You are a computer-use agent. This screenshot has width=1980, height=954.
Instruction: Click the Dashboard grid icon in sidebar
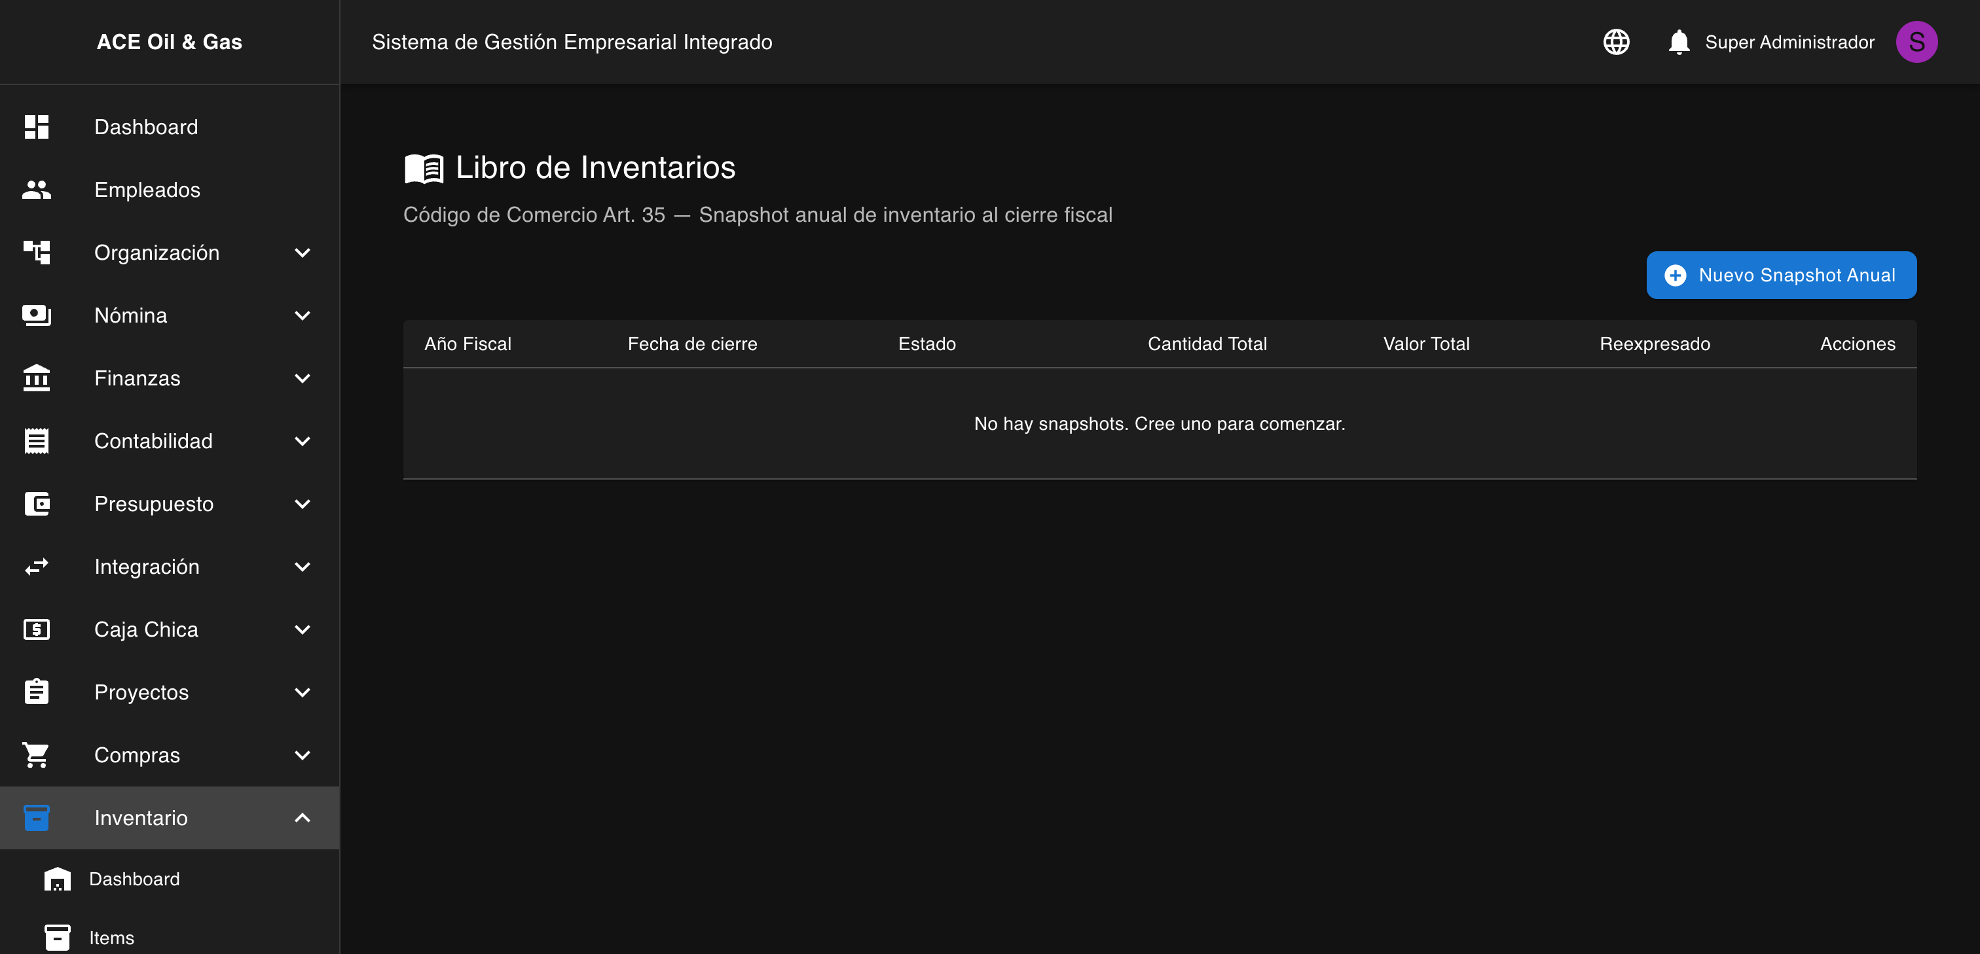36,127
